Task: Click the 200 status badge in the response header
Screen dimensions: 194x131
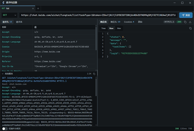Action: [x=179, y=22]
